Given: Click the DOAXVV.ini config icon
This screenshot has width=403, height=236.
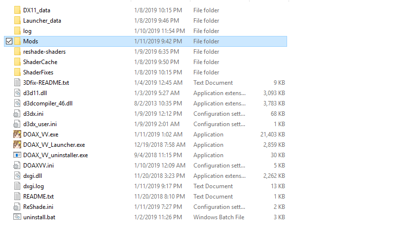Looking at the screenshot, I should pyautogui.click(x=17, y=166).
